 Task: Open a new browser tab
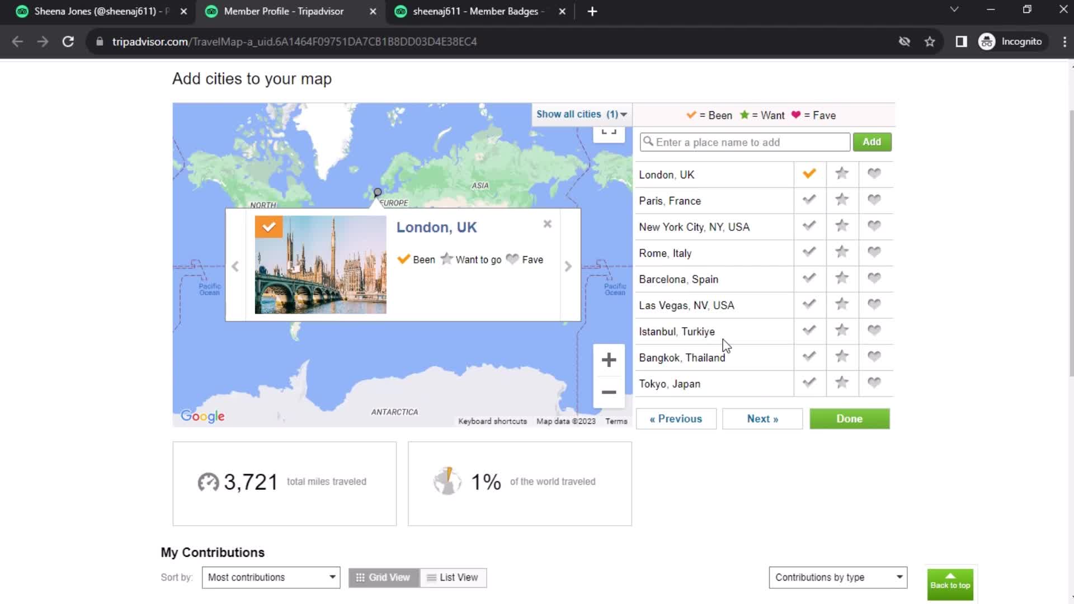pos(592,11)
